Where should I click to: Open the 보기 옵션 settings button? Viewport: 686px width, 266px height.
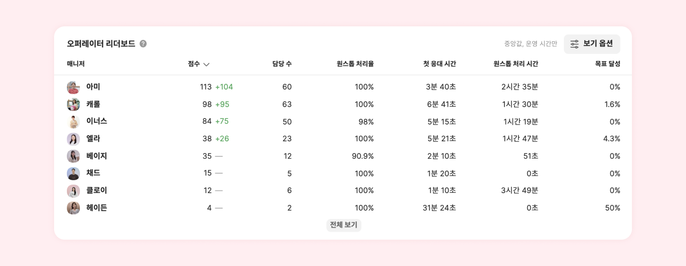tap(592, 44)
